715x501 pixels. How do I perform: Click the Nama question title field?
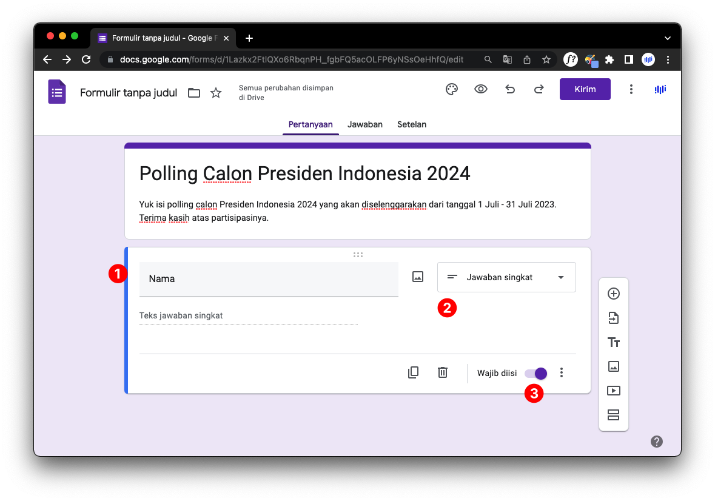269,279
